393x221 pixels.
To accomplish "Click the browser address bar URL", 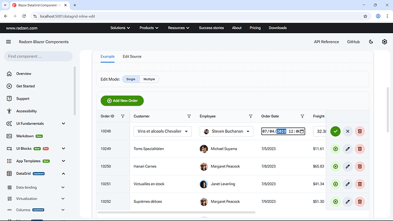I will [x=67, y=17].
